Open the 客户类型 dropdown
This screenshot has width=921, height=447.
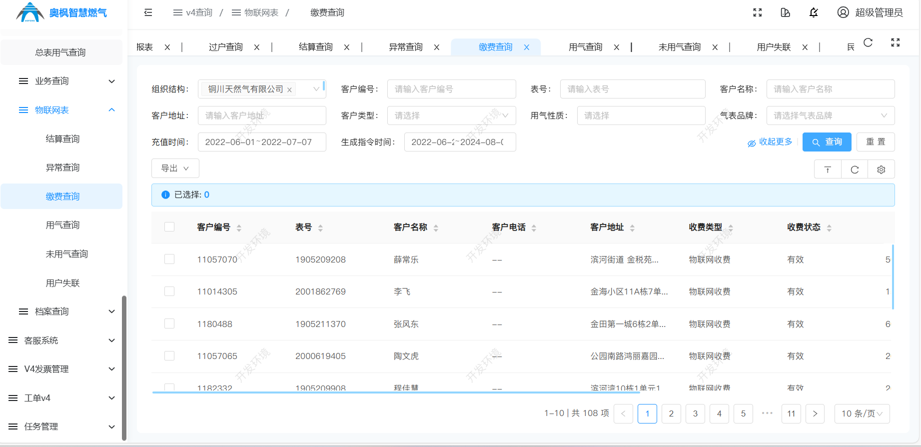[x=451, y=115]
